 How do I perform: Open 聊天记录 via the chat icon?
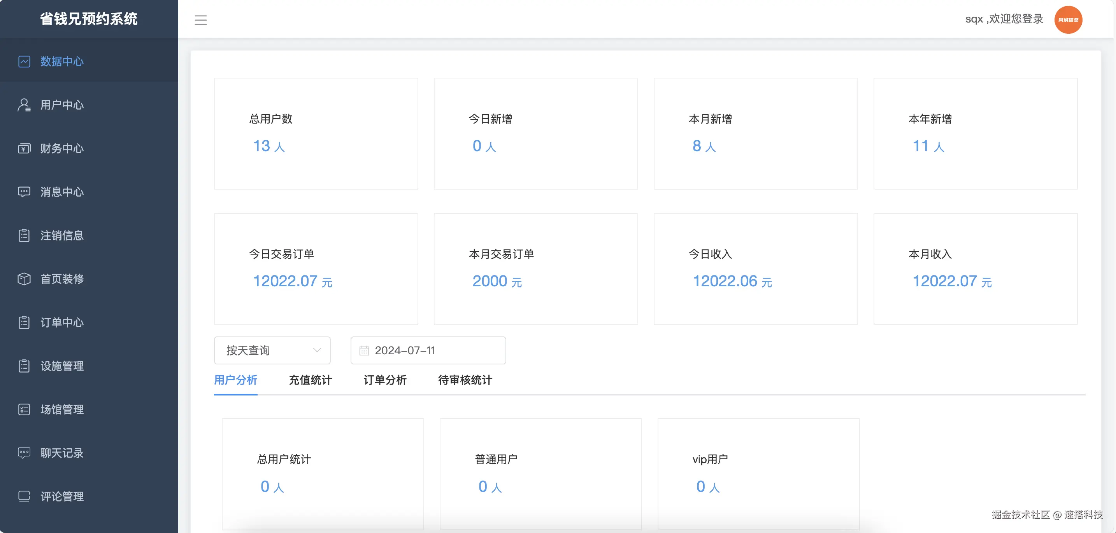coord(24,453)
